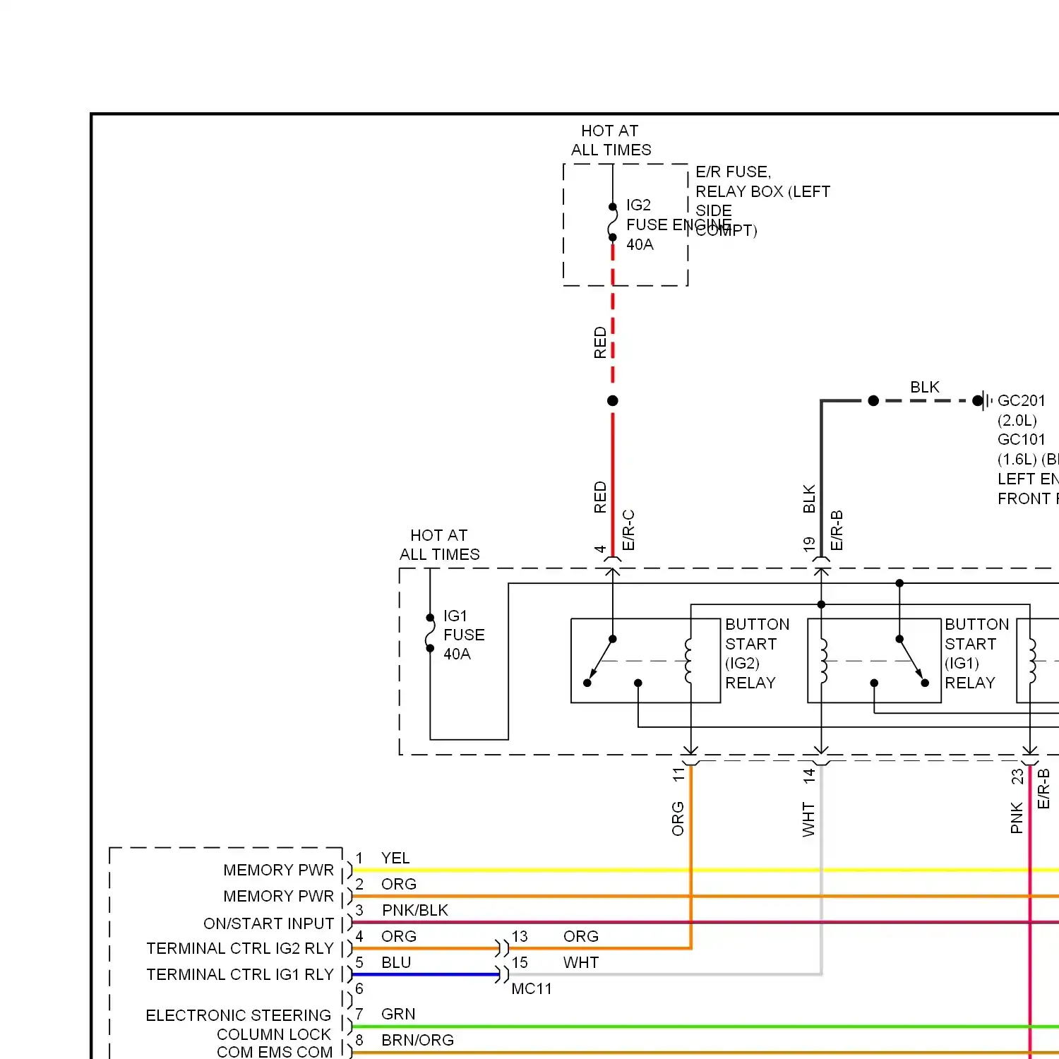The image size is (1059, 1059).
Task: Click the IG1 relay switch arm
Action: pos(912,661)
